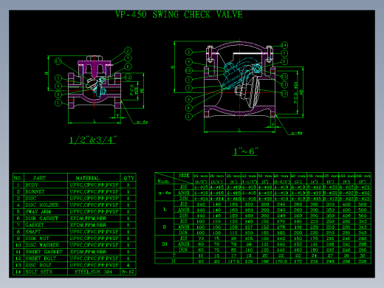
Task: Click the 'MATERIAL' column header
Action: [87, 178]
